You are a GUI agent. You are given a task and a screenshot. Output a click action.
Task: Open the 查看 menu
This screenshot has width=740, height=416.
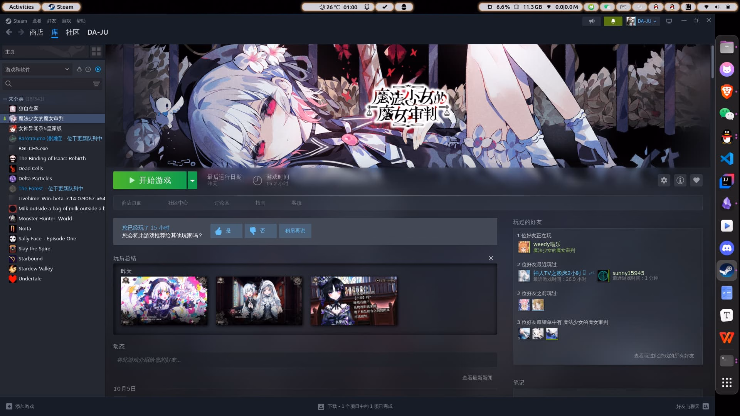(37, 21)
